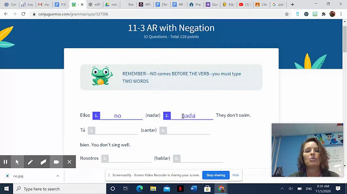Expand options for the no.jpg download
The image size is (347, 194).
pyautogui.click(x=57, y=176)
